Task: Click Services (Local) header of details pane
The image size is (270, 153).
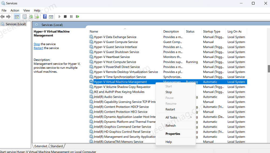Action: tap(52, 25)
